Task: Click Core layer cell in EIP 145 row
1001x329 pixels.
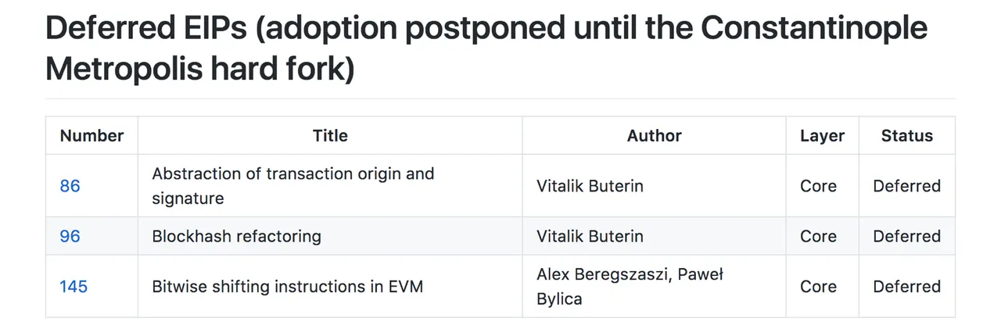Action: tap(819, 287)
